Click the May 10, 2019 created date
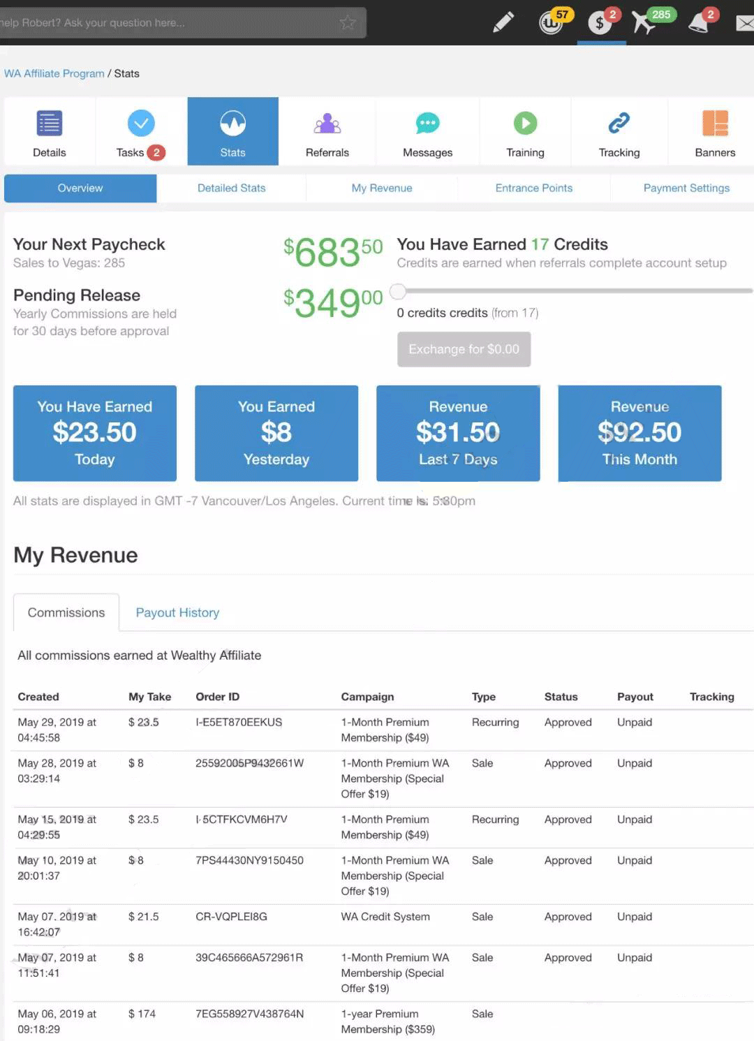Image resolution: width=754 pixels, height=1041 pixels. [x=57, y=868]
